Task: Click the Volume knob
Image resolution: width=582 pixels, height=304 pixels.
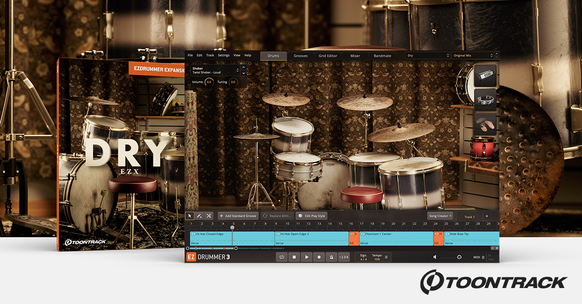Action: pos(209,82)
